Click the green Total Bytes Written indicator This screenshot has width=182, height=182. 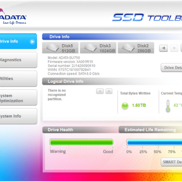click(x=125, y=106)
